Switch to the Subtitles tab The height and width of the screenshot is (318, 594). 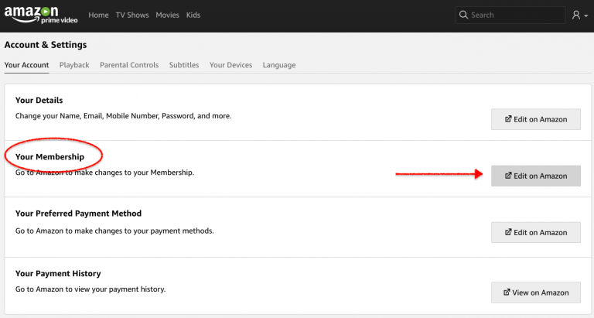pos(184,65)
